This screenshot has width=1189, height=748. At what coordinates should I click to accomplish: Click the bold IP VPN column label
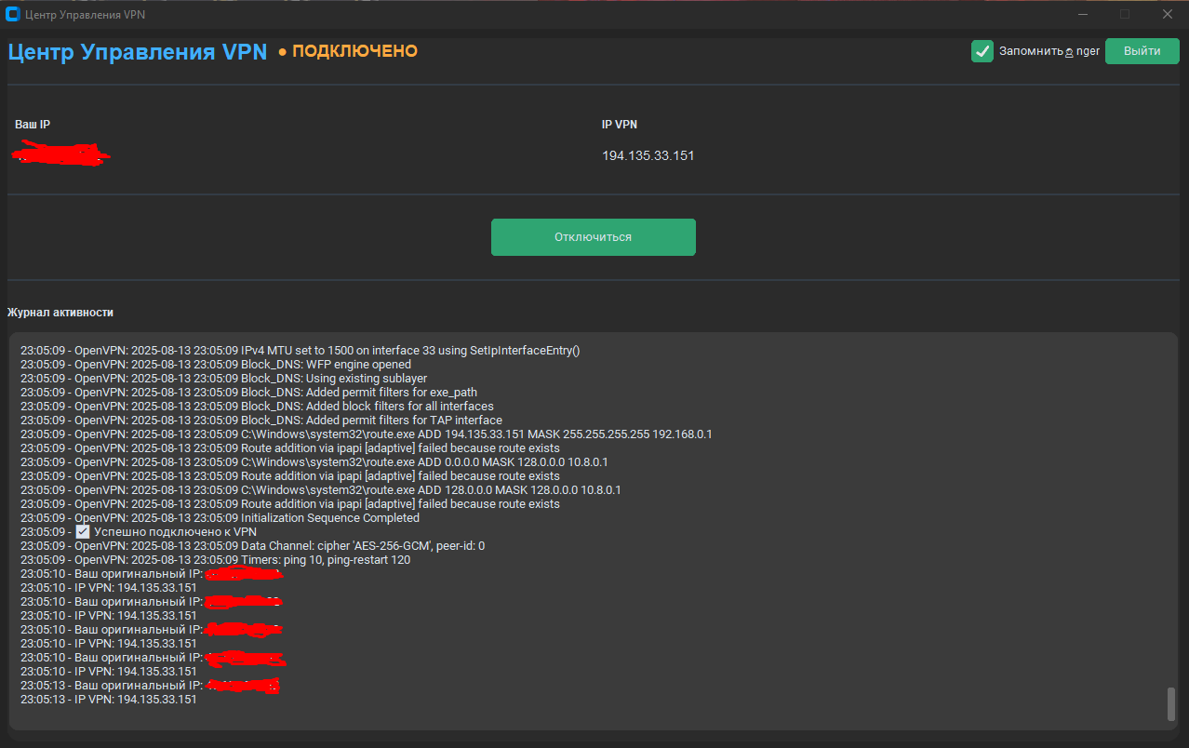pos(620,125)
